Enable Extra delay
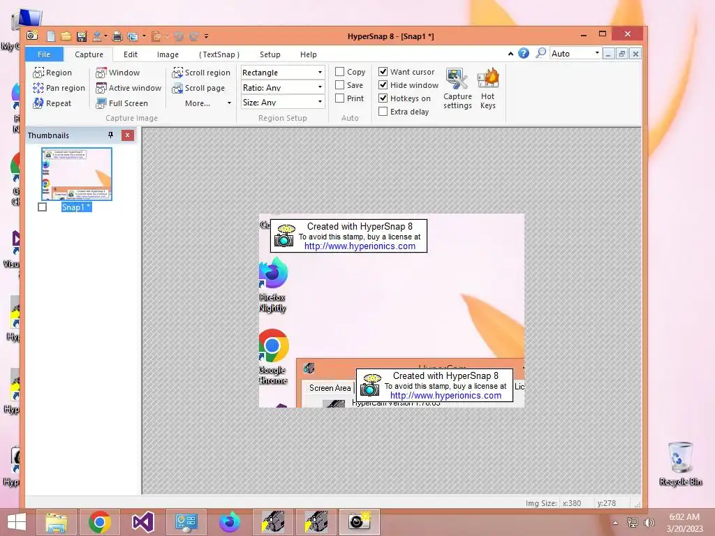 (383, 111)
